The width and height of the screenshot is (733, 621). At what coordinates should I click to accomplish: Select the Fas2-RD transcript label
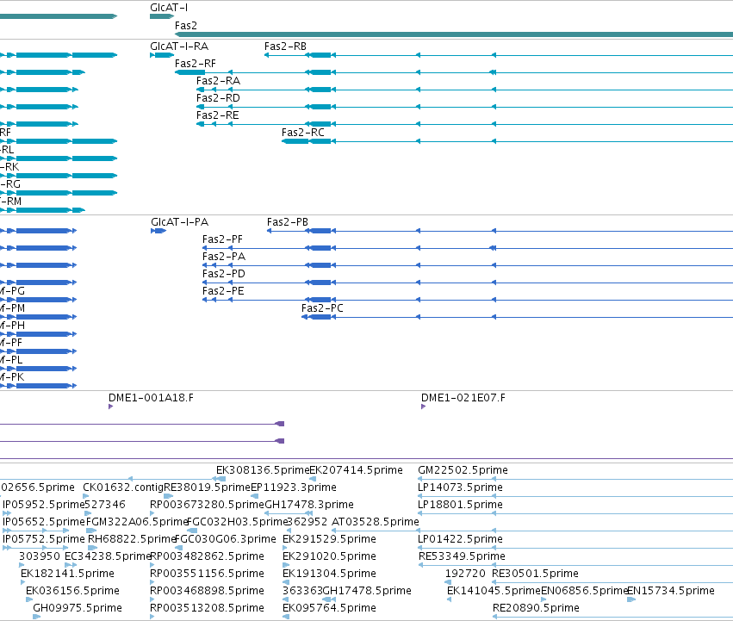pos(218,98)
